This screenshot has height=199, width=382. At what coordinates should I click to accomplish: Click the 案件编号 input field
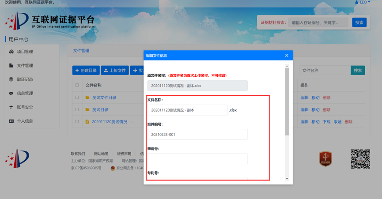click(x=197, y=135)
